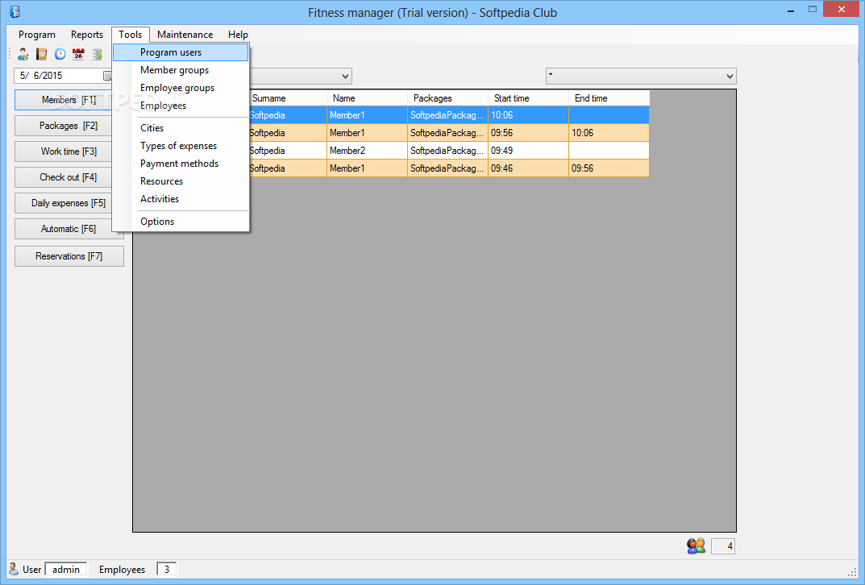Sort by the Surname column header
The image size is (865, 585).
[288, 98]
